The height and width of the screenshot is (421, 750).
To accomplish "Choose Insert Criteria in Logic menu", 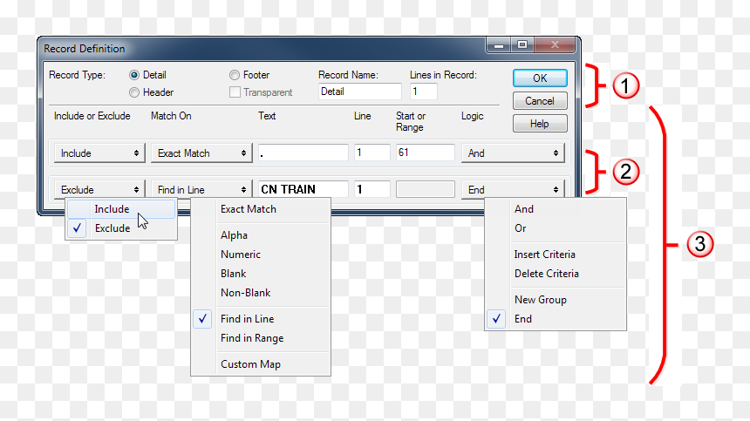I will (x=556, y=255).
